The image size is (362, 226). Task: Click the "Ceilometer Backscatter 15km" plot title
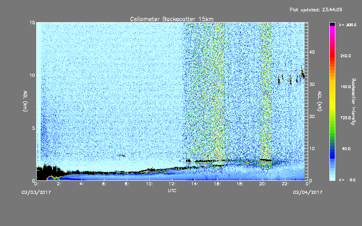pyautogui.click(x=171, y=19)
